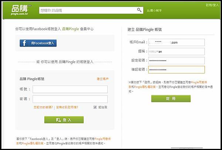222x150 pixels.
Task: Open Pingle同意條款 link under registration form
Action: [199, 82]
